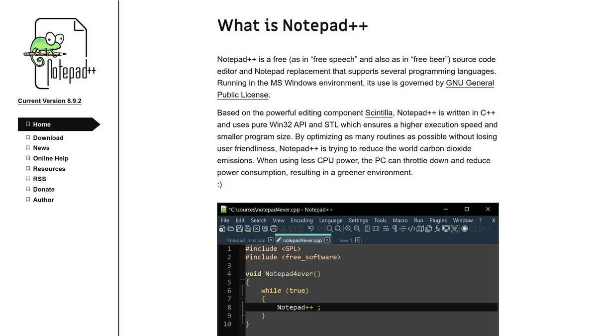
Task: Open the Scintilla link in the description
Action: click(379, 112)
